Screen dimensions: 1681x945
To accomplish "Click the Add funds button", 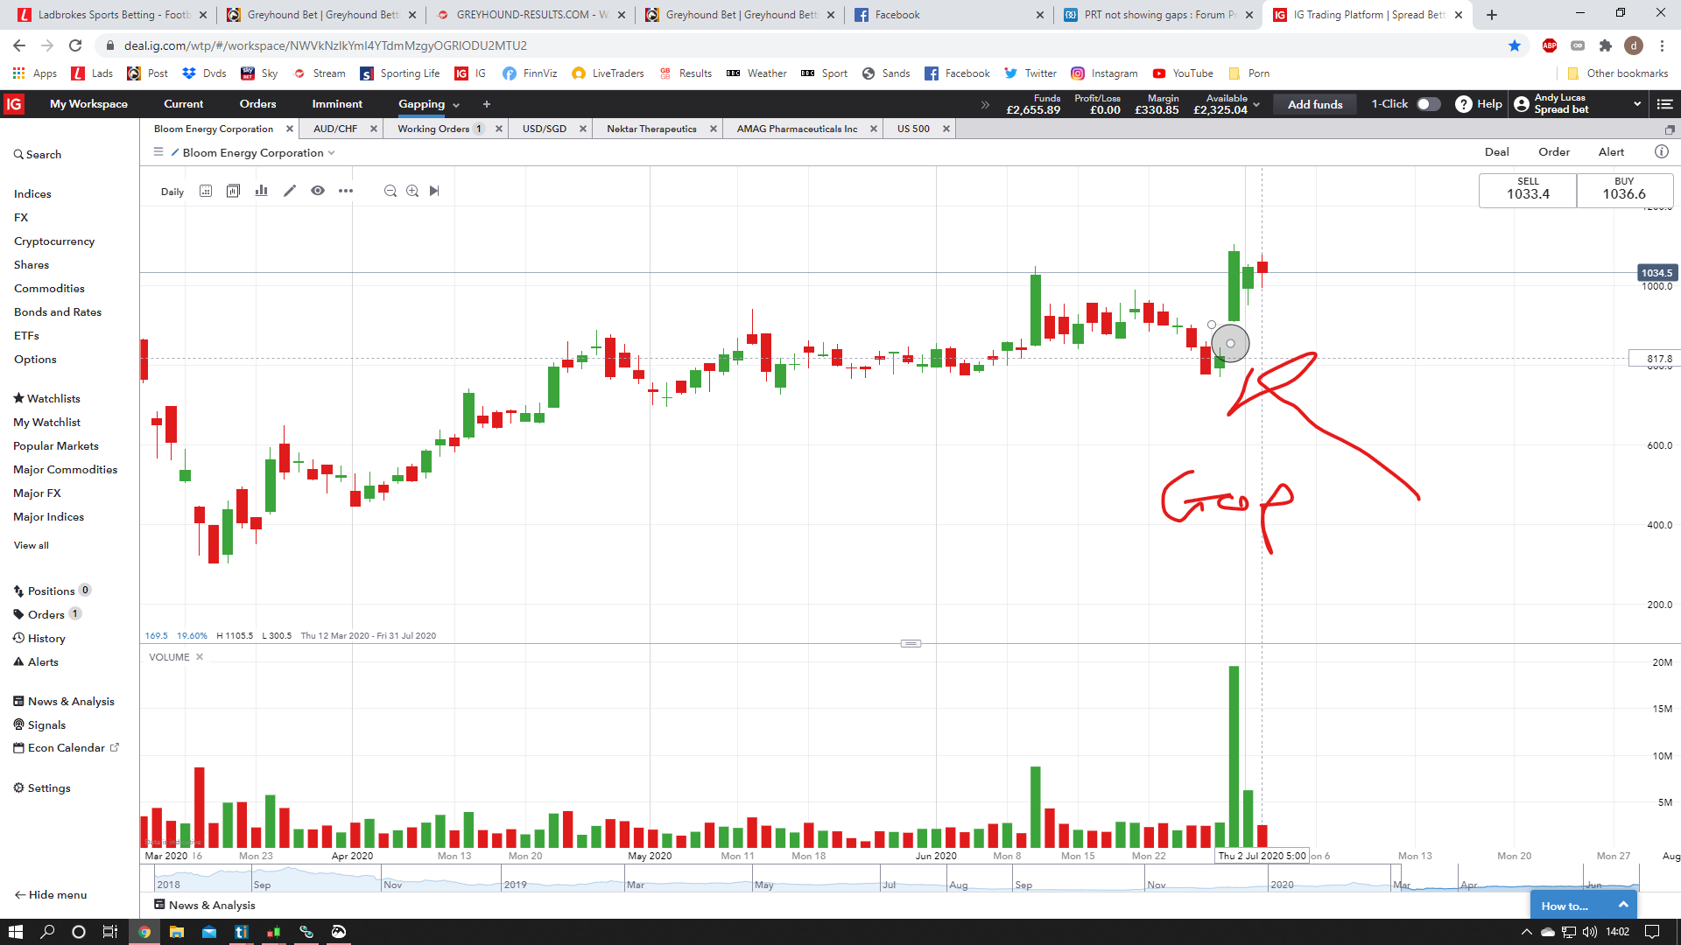I will [x=1314, y=104].
